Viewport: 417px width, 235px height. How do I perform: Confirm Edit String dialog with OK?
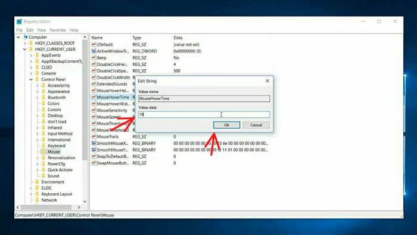(x=226, y=125)
